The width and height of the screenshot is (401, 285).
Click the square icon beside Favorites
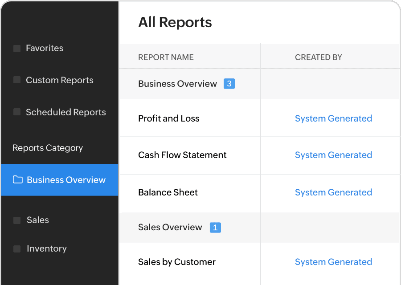click(x=17, y=48)
